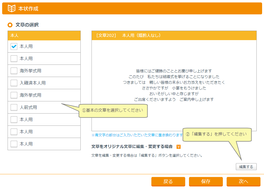Select the 本人 category header
The height and width of the screenshot is (190, 264).
pos(44,36)
